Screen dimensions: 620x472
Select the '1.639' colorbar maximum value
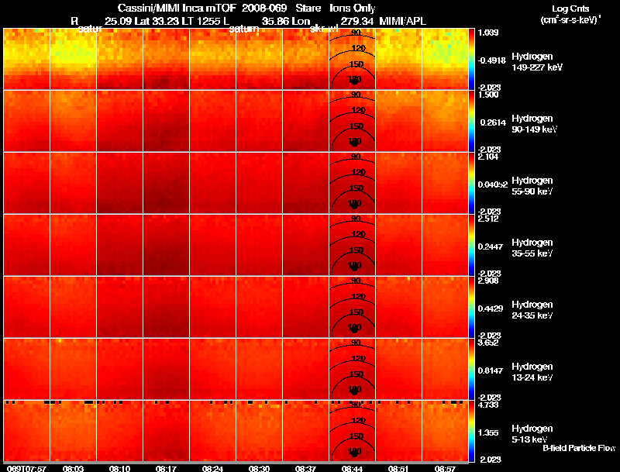click(x=488, y=33)
